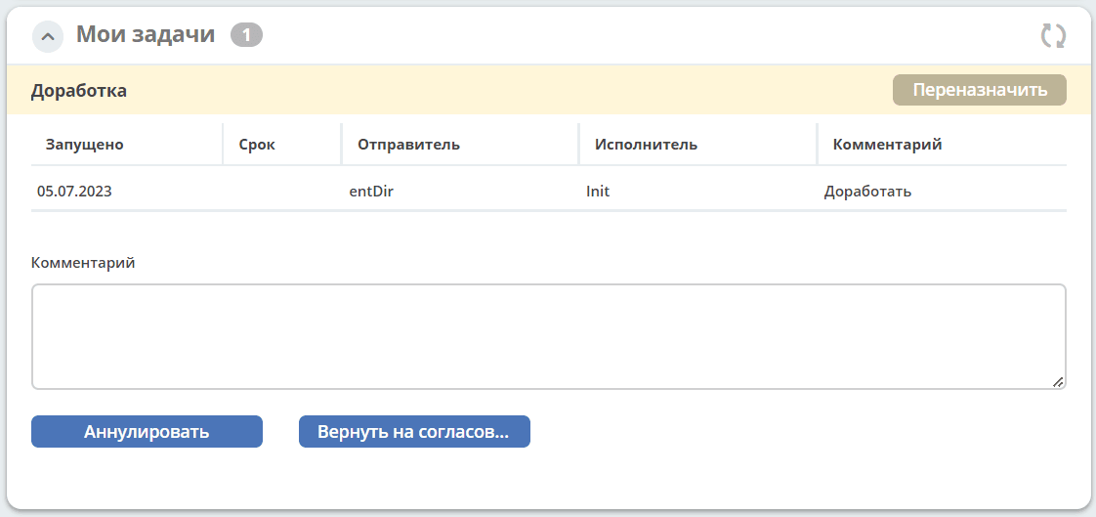Select the executor cell Init
Viewport: 1096px width, 517px height.
pyautogui.click(x=598, y=191)
